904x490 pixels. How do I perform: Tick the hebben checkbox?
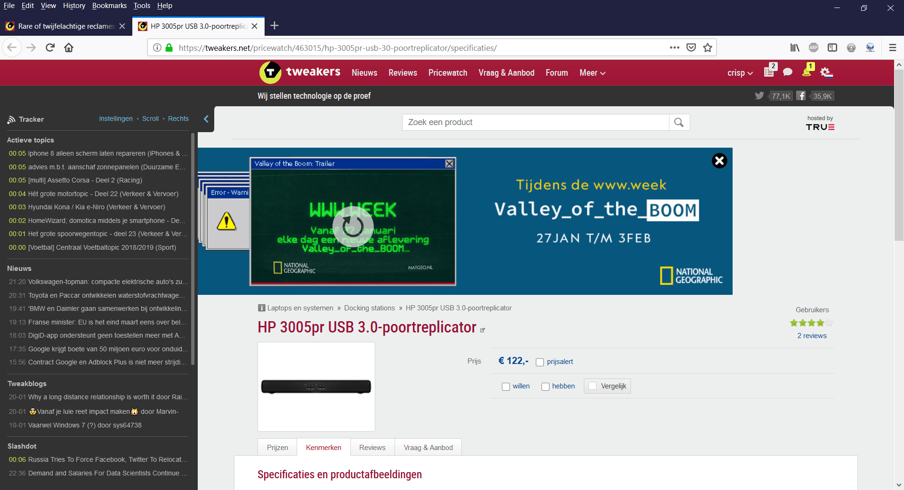pos(546,387)
